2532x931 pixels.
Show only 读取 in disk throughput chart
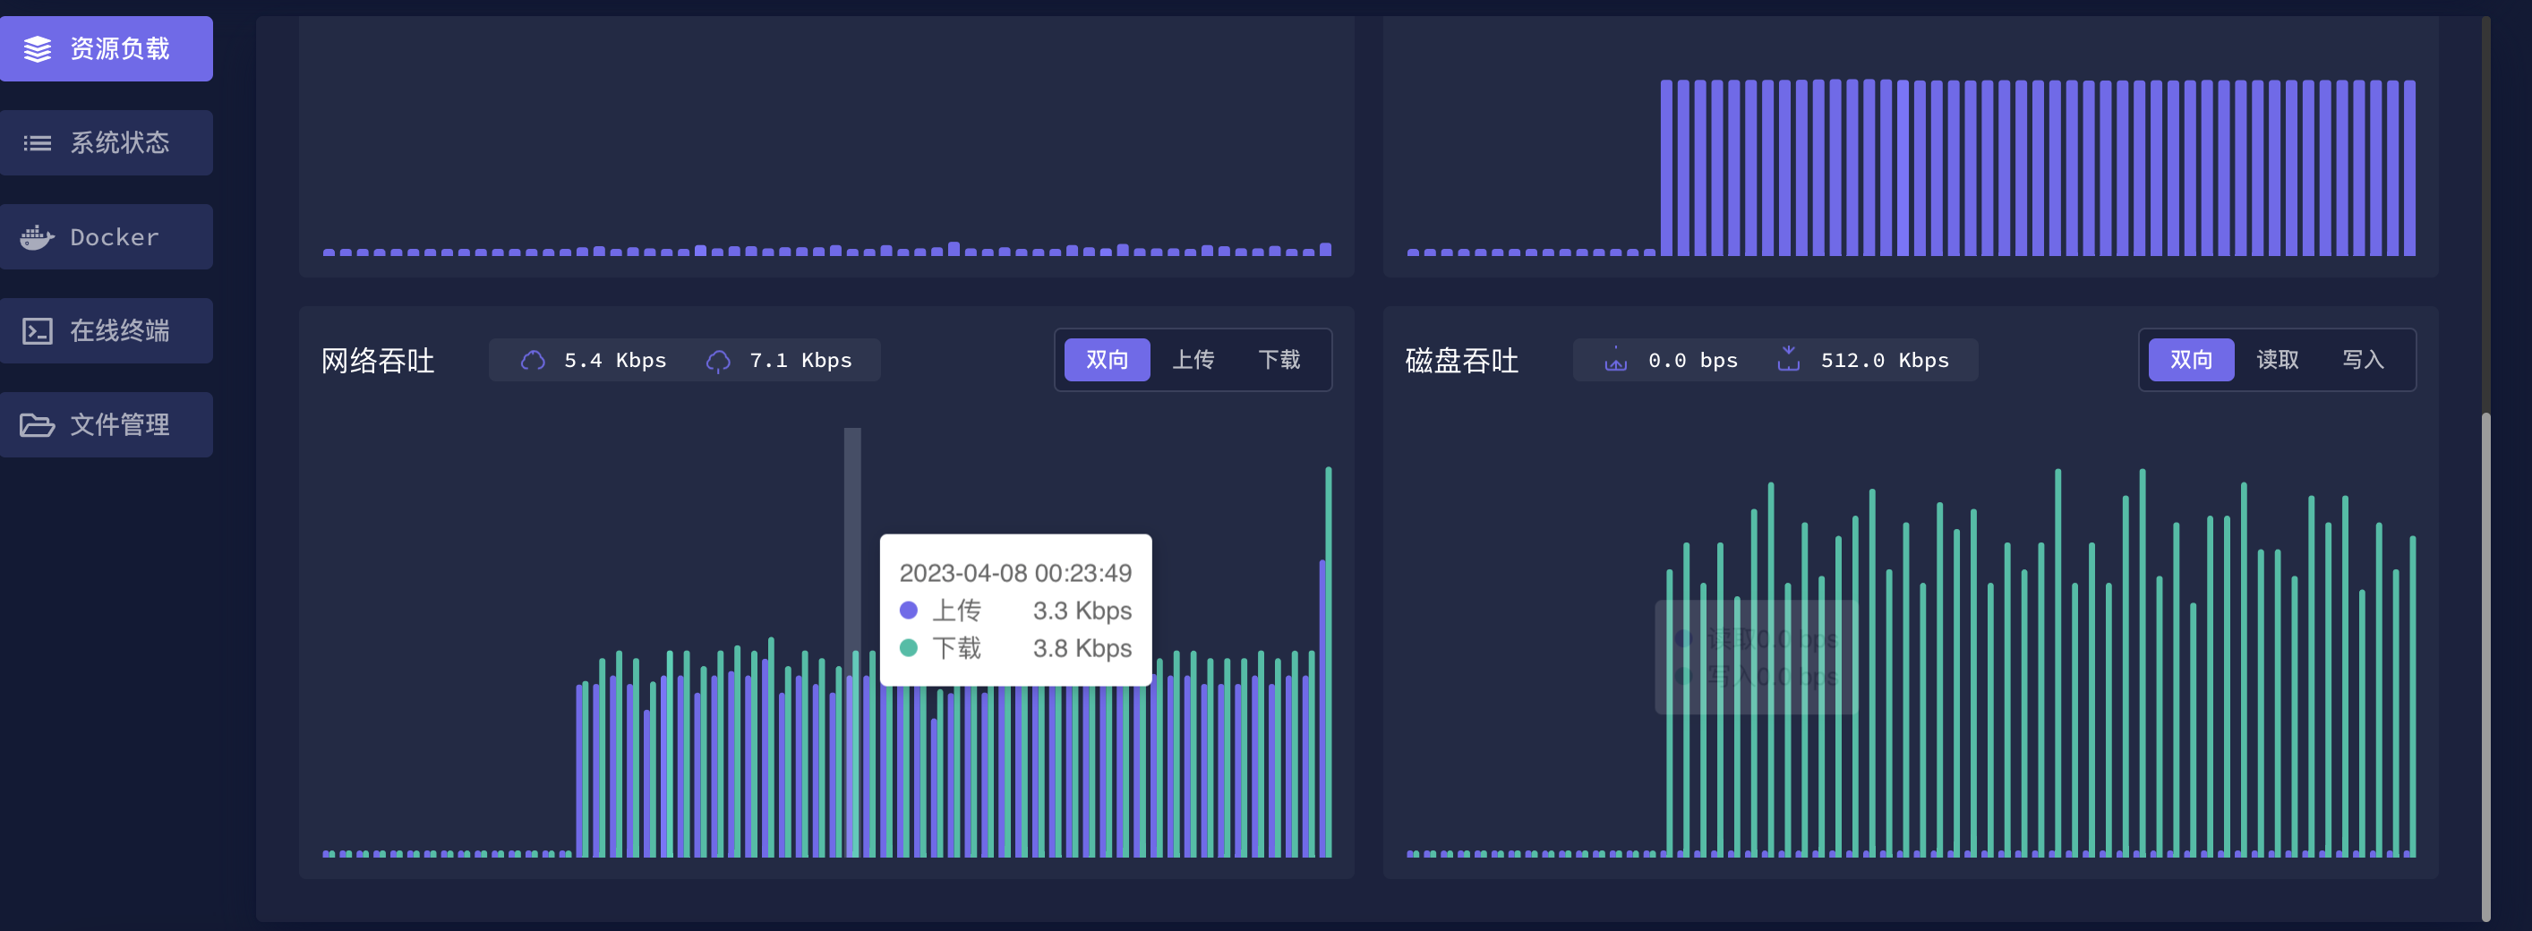[2277, 360]
